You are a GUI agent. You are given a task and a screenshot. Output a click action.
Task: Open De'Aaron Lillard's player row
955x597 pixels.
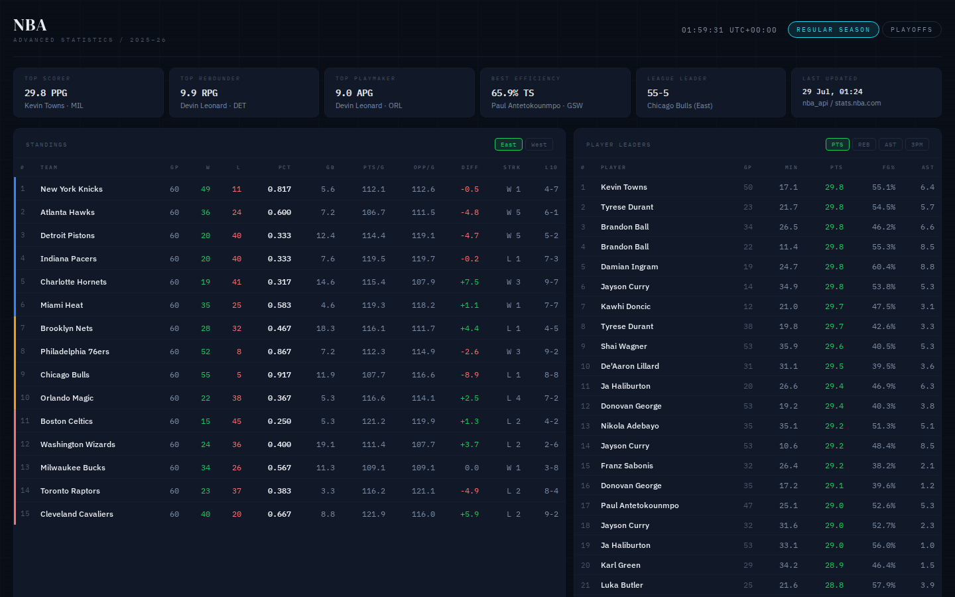pyautogui.click(x=757, y=366)
